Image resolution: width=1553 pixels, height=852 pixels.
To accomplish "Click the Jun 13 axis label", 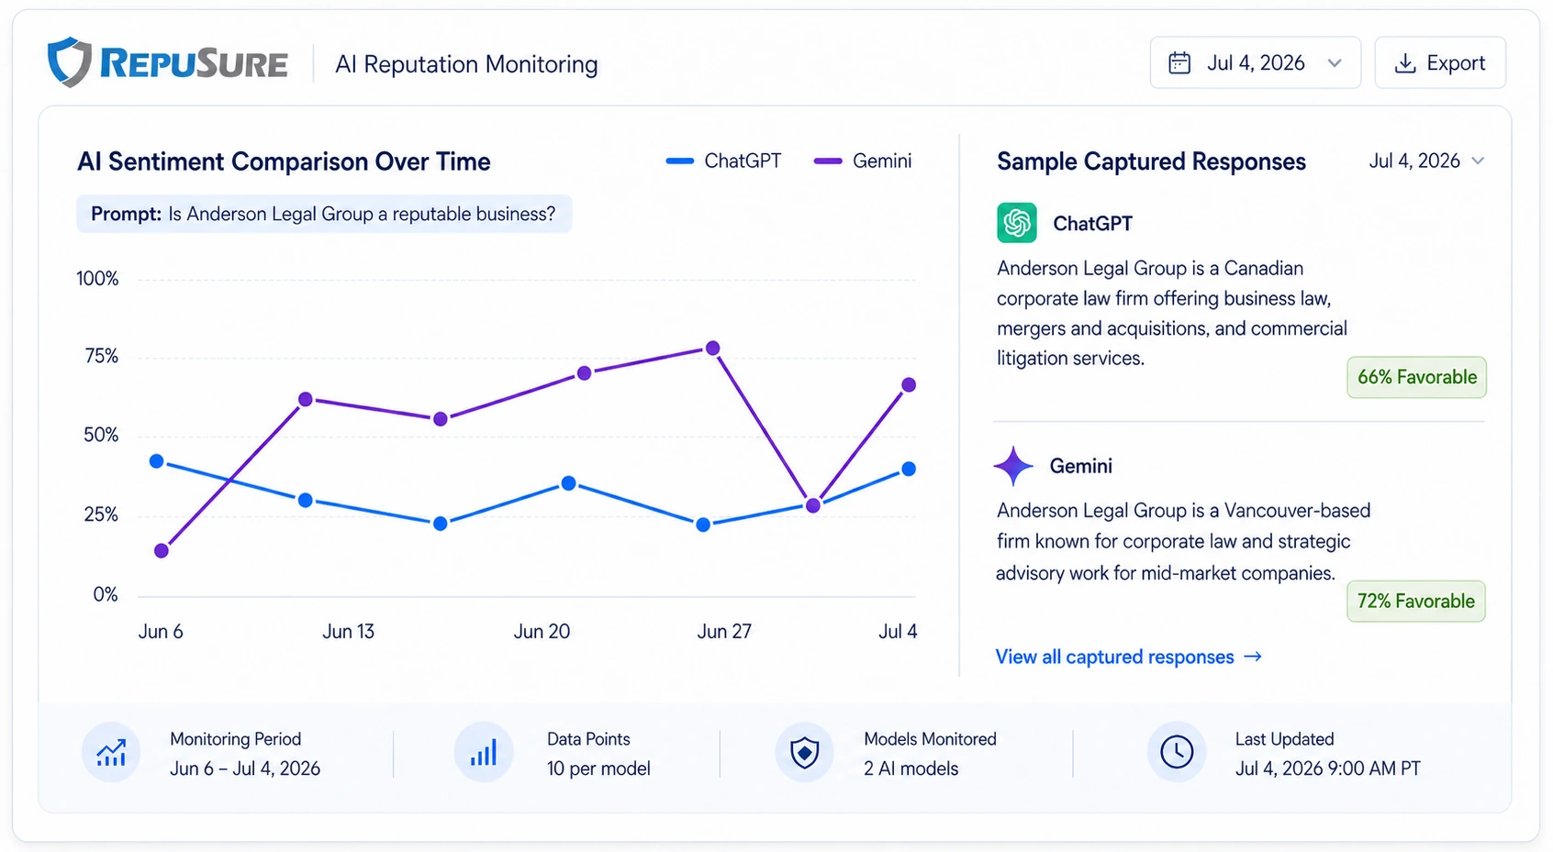I will [349, 632].
